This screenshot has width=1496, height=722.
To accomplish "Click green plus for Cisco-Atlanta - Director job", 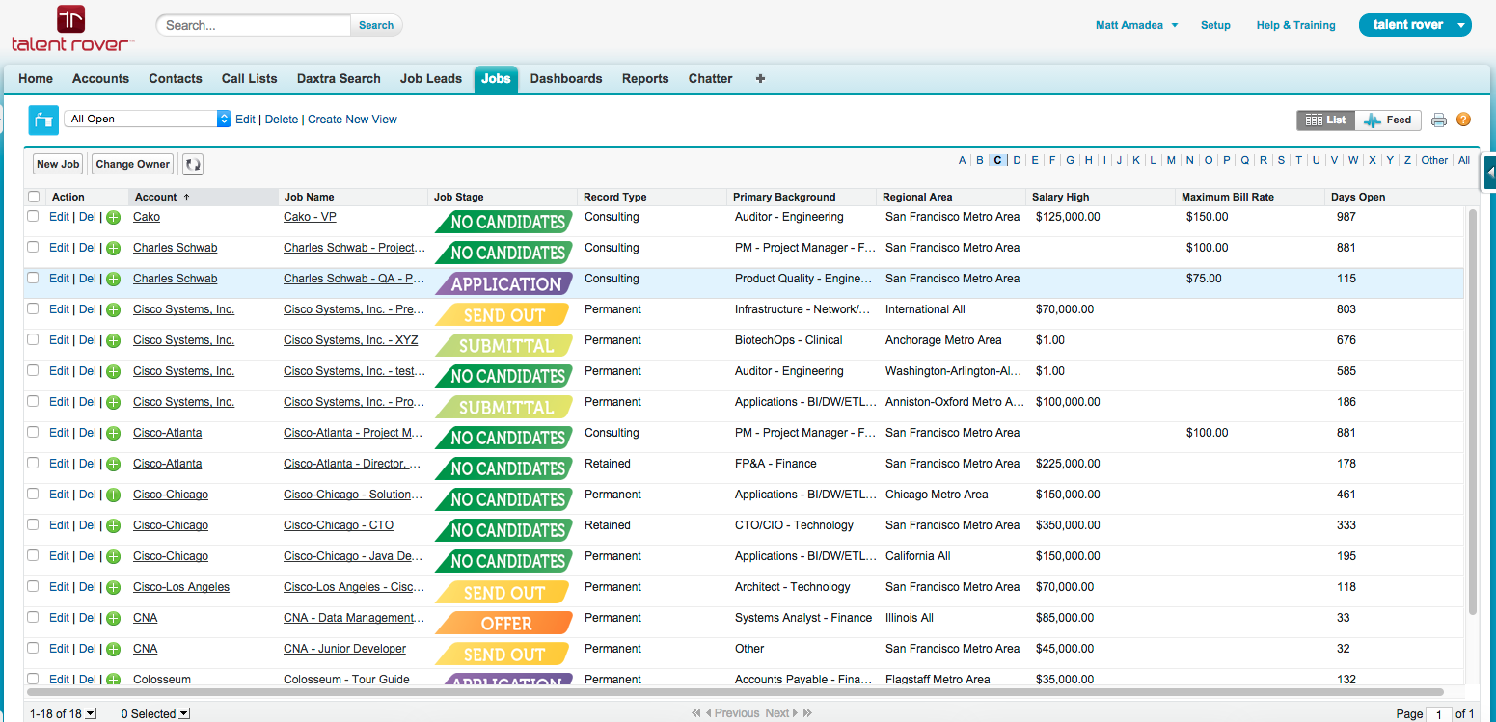I will pos(113,465).
